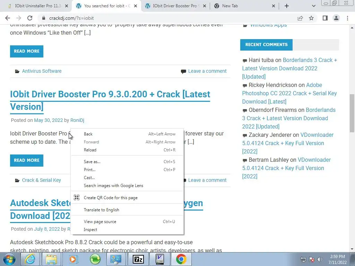Screen dimensions: 355x266
Task: Close the IObit Uninstaller Pro tab
Action: click(67, 6)
